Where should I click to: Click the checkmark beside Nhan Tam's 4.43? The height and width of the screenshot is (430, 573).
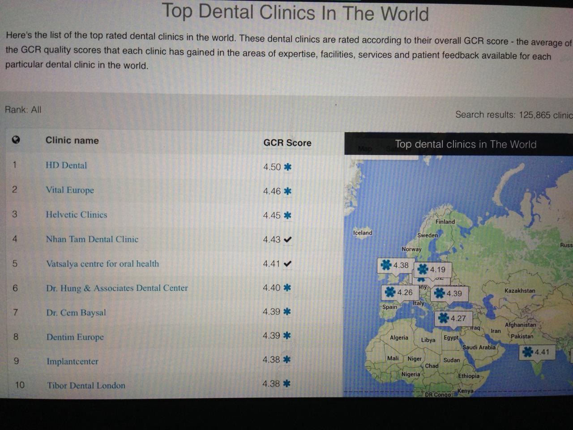click(288, 240)
